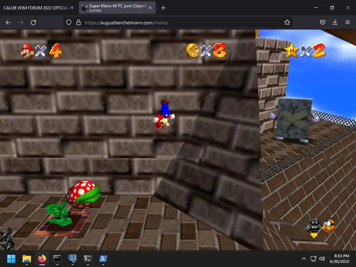Click the gray Whomp stone enemy

293,120
